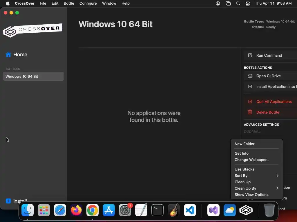This screenshot has width=297, height=222.
Task: Open Google Chrome from the Dock
Action: [93, 210]
